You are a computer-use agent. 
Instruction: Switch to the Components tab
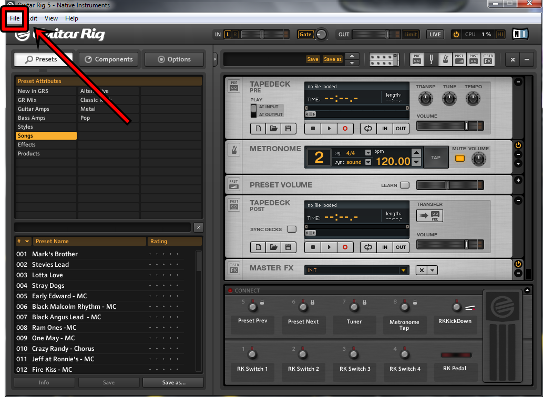coord(108,59)
